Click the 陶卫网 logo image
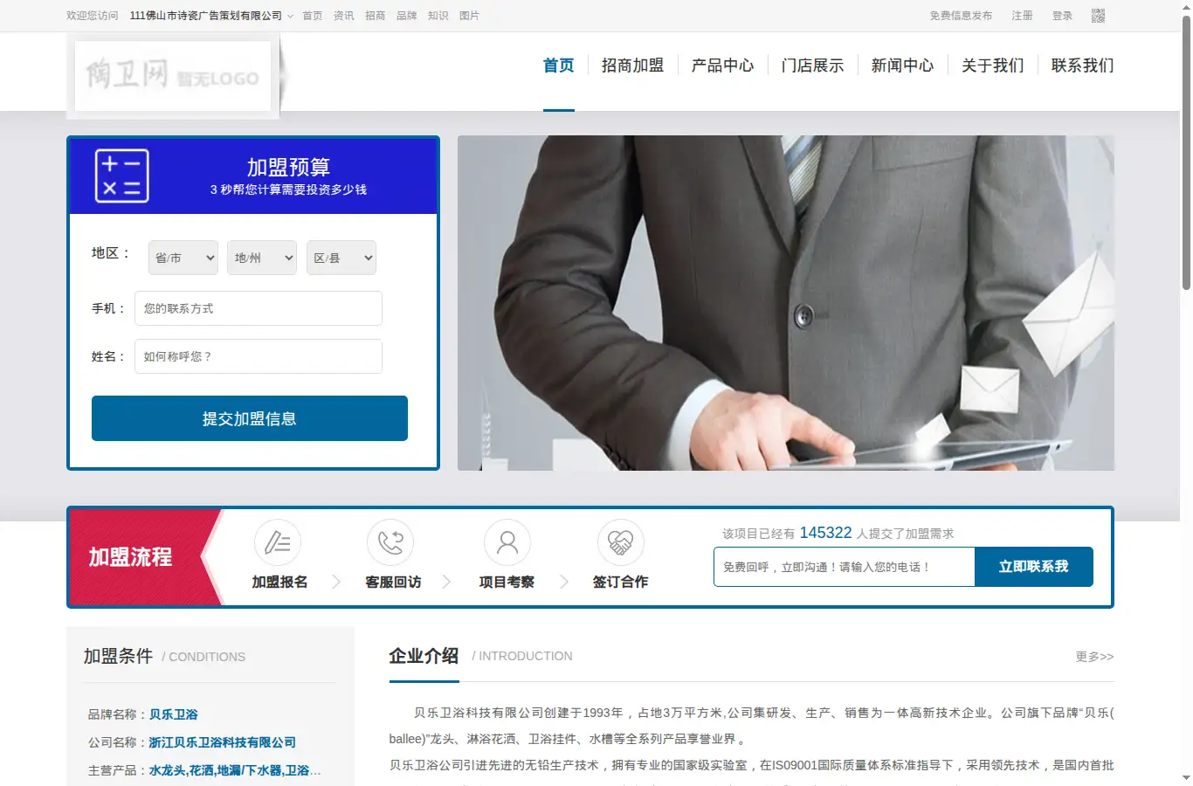This screenshot has height=786, width=1193. coord(173,75)
